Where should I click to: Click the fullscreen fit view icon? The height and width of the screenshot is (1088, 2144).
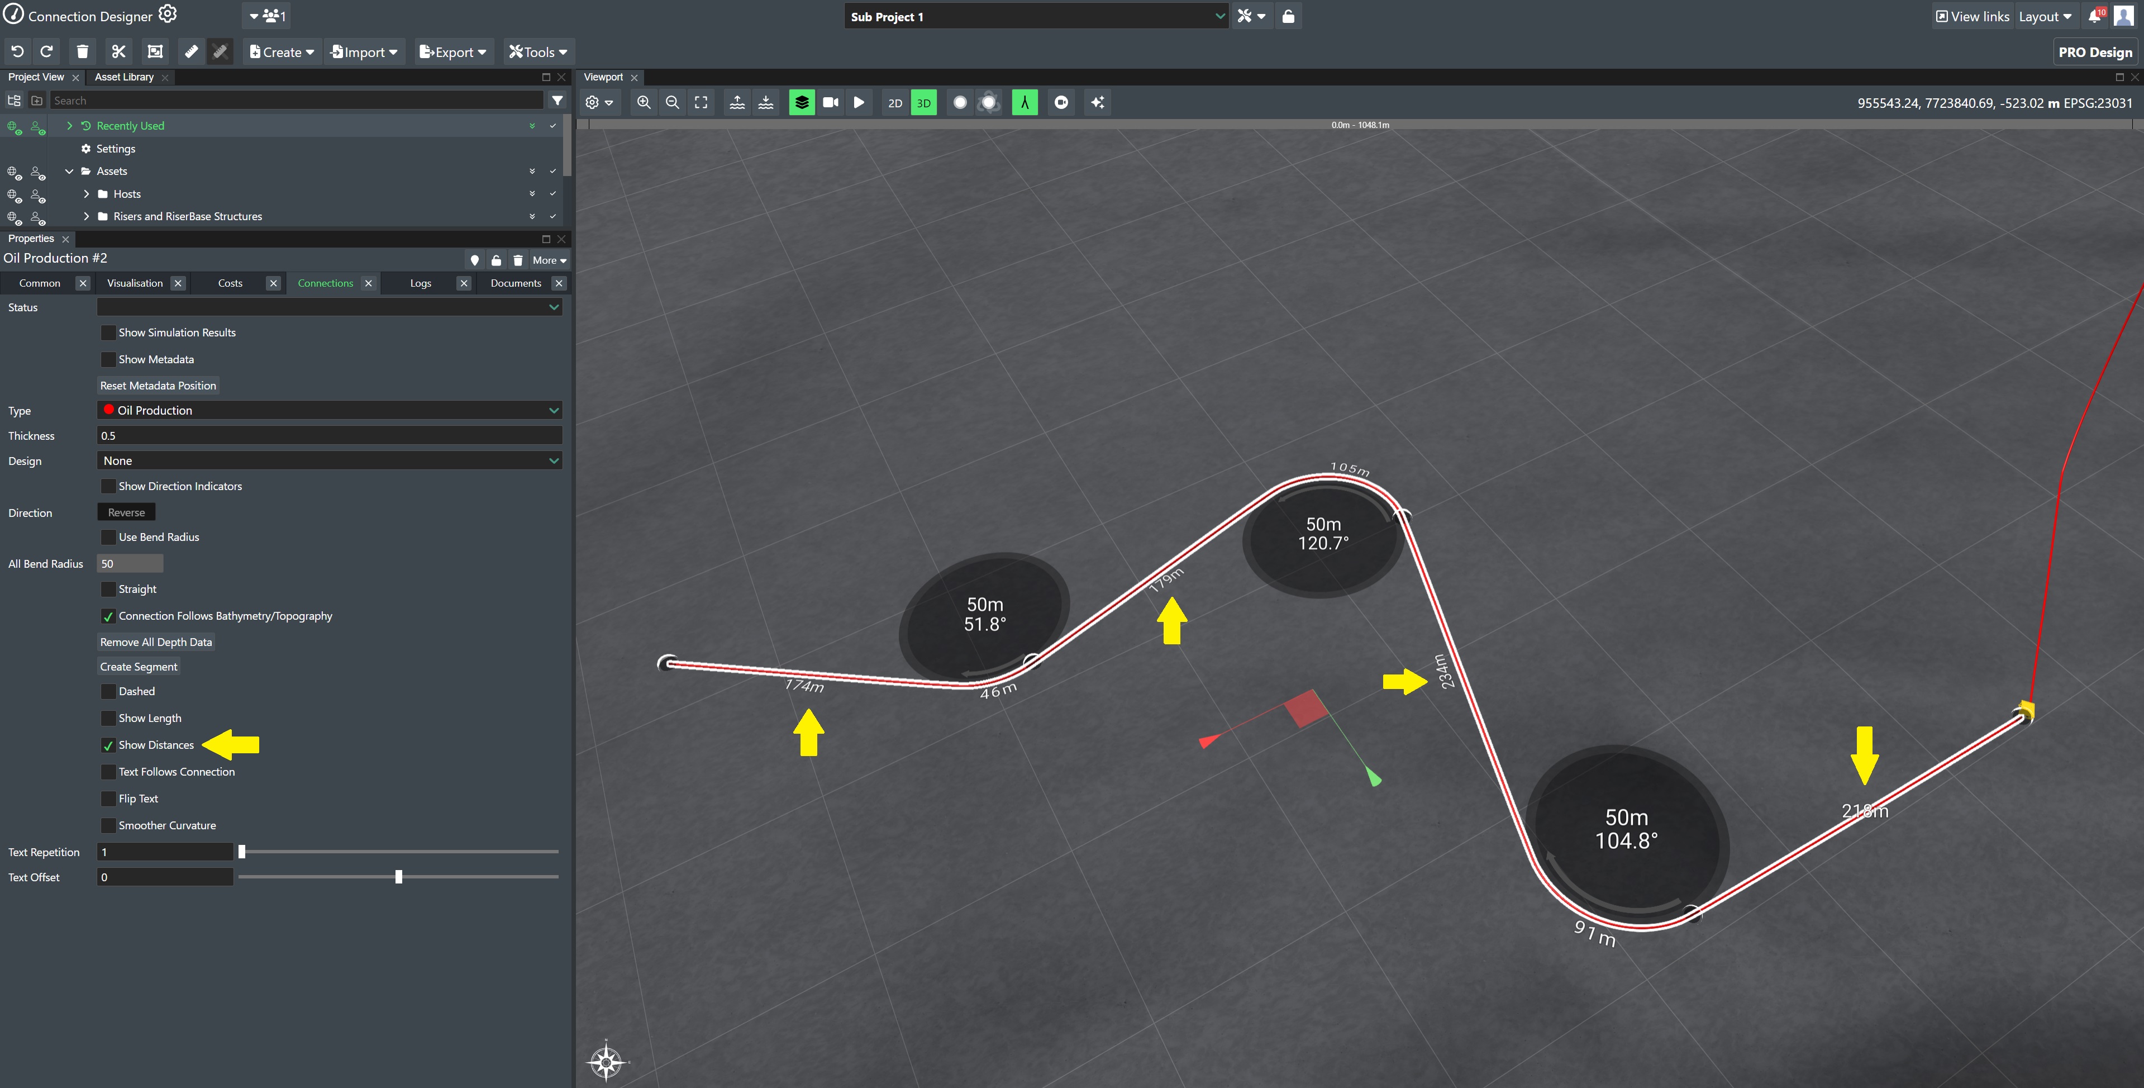pyautogui.click(x=701, y=102)
